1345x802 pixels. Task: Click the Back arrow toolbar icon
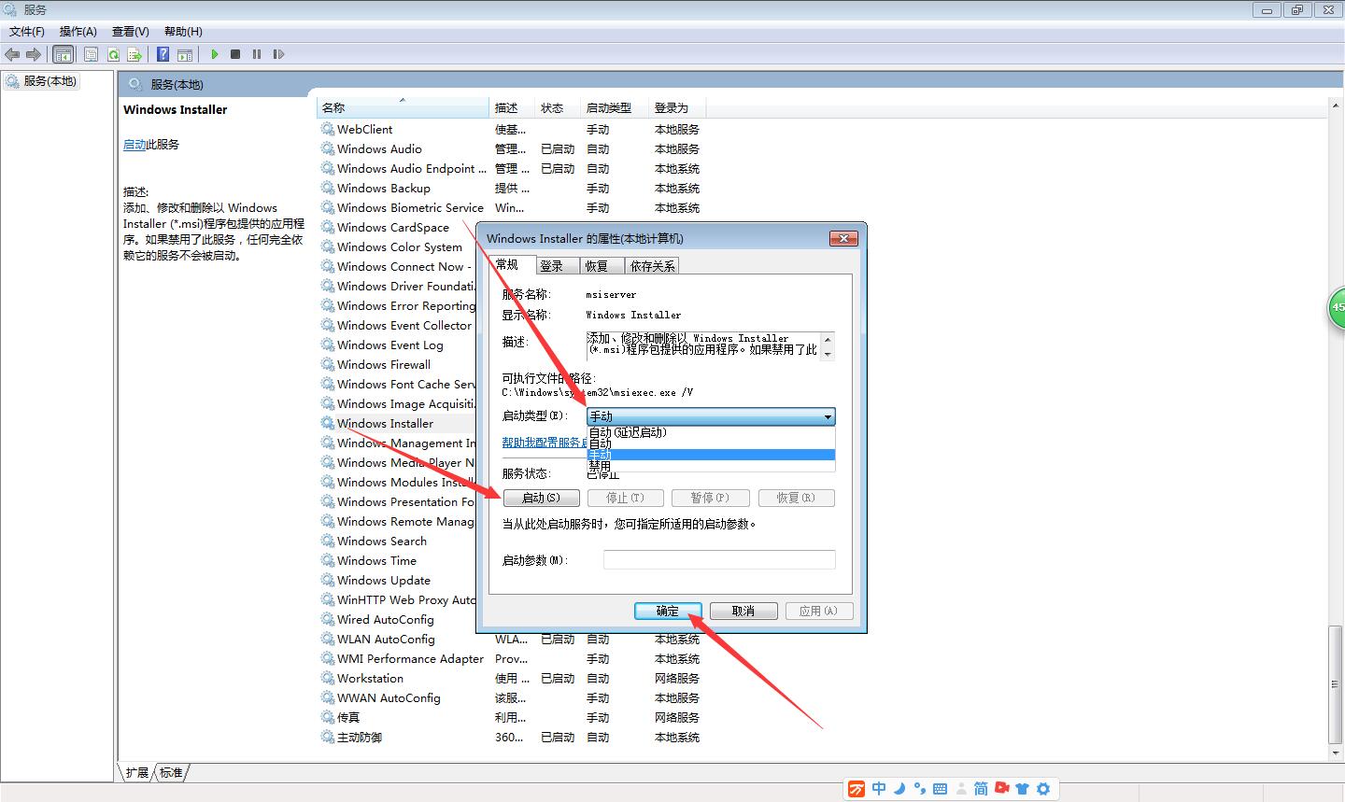(x=12, y=54)
